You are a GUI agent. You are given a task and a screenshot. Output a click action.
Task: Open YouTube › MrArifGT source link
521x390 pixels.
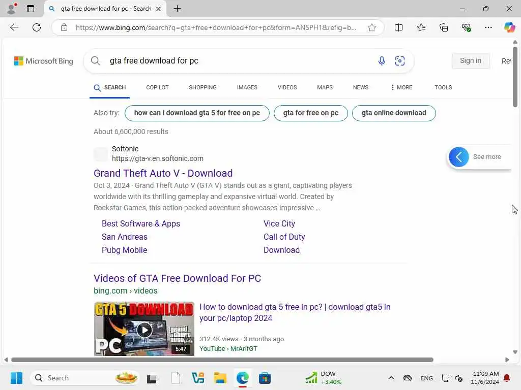tap(228, 348)
